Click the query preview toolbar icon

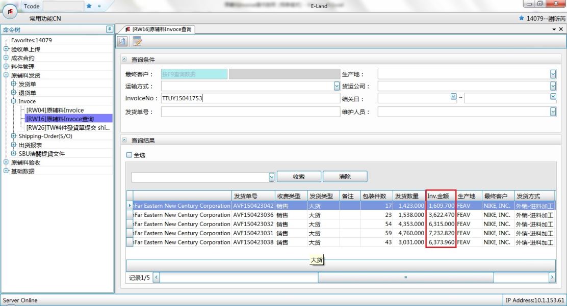(x=122, y=42)
